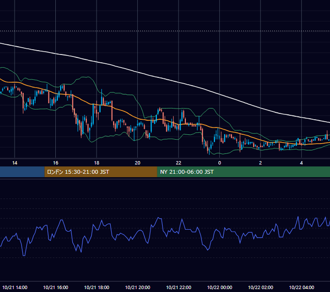Click the hour label 2 on price chart axis
The image size is (330, 292).
click(260, 163)
